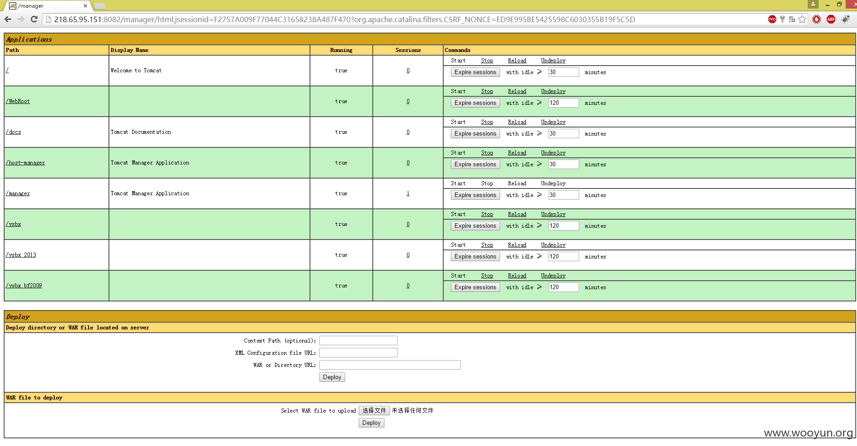The width and height of the screenshot is (857, 446).
Task: Expire sessions for /docs
Action: (x=475, y=134)
